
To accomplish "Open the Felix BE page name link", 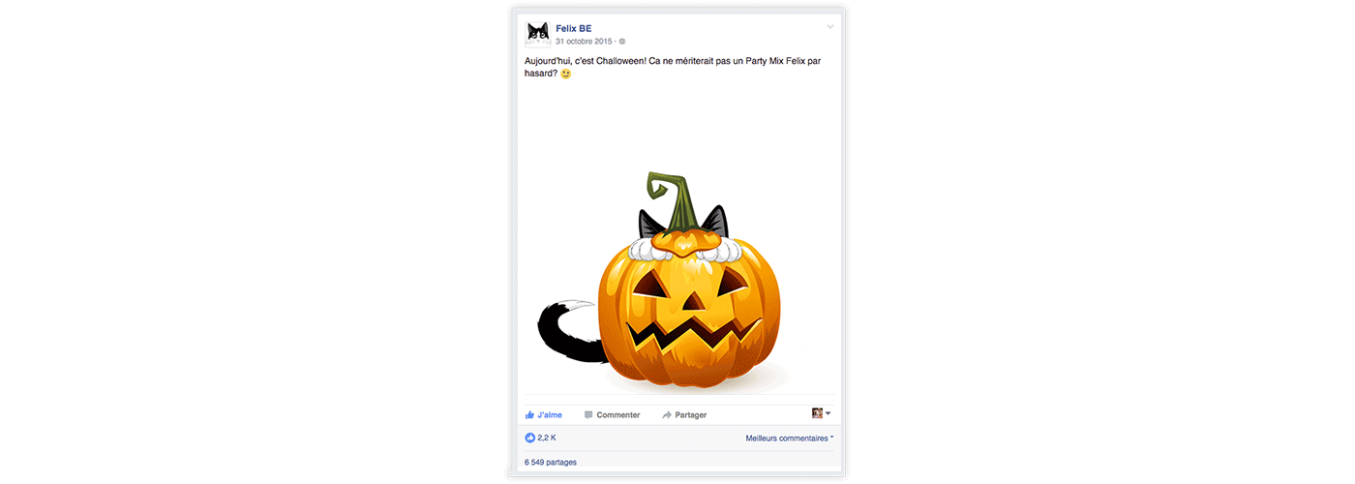I will (573, 28).
